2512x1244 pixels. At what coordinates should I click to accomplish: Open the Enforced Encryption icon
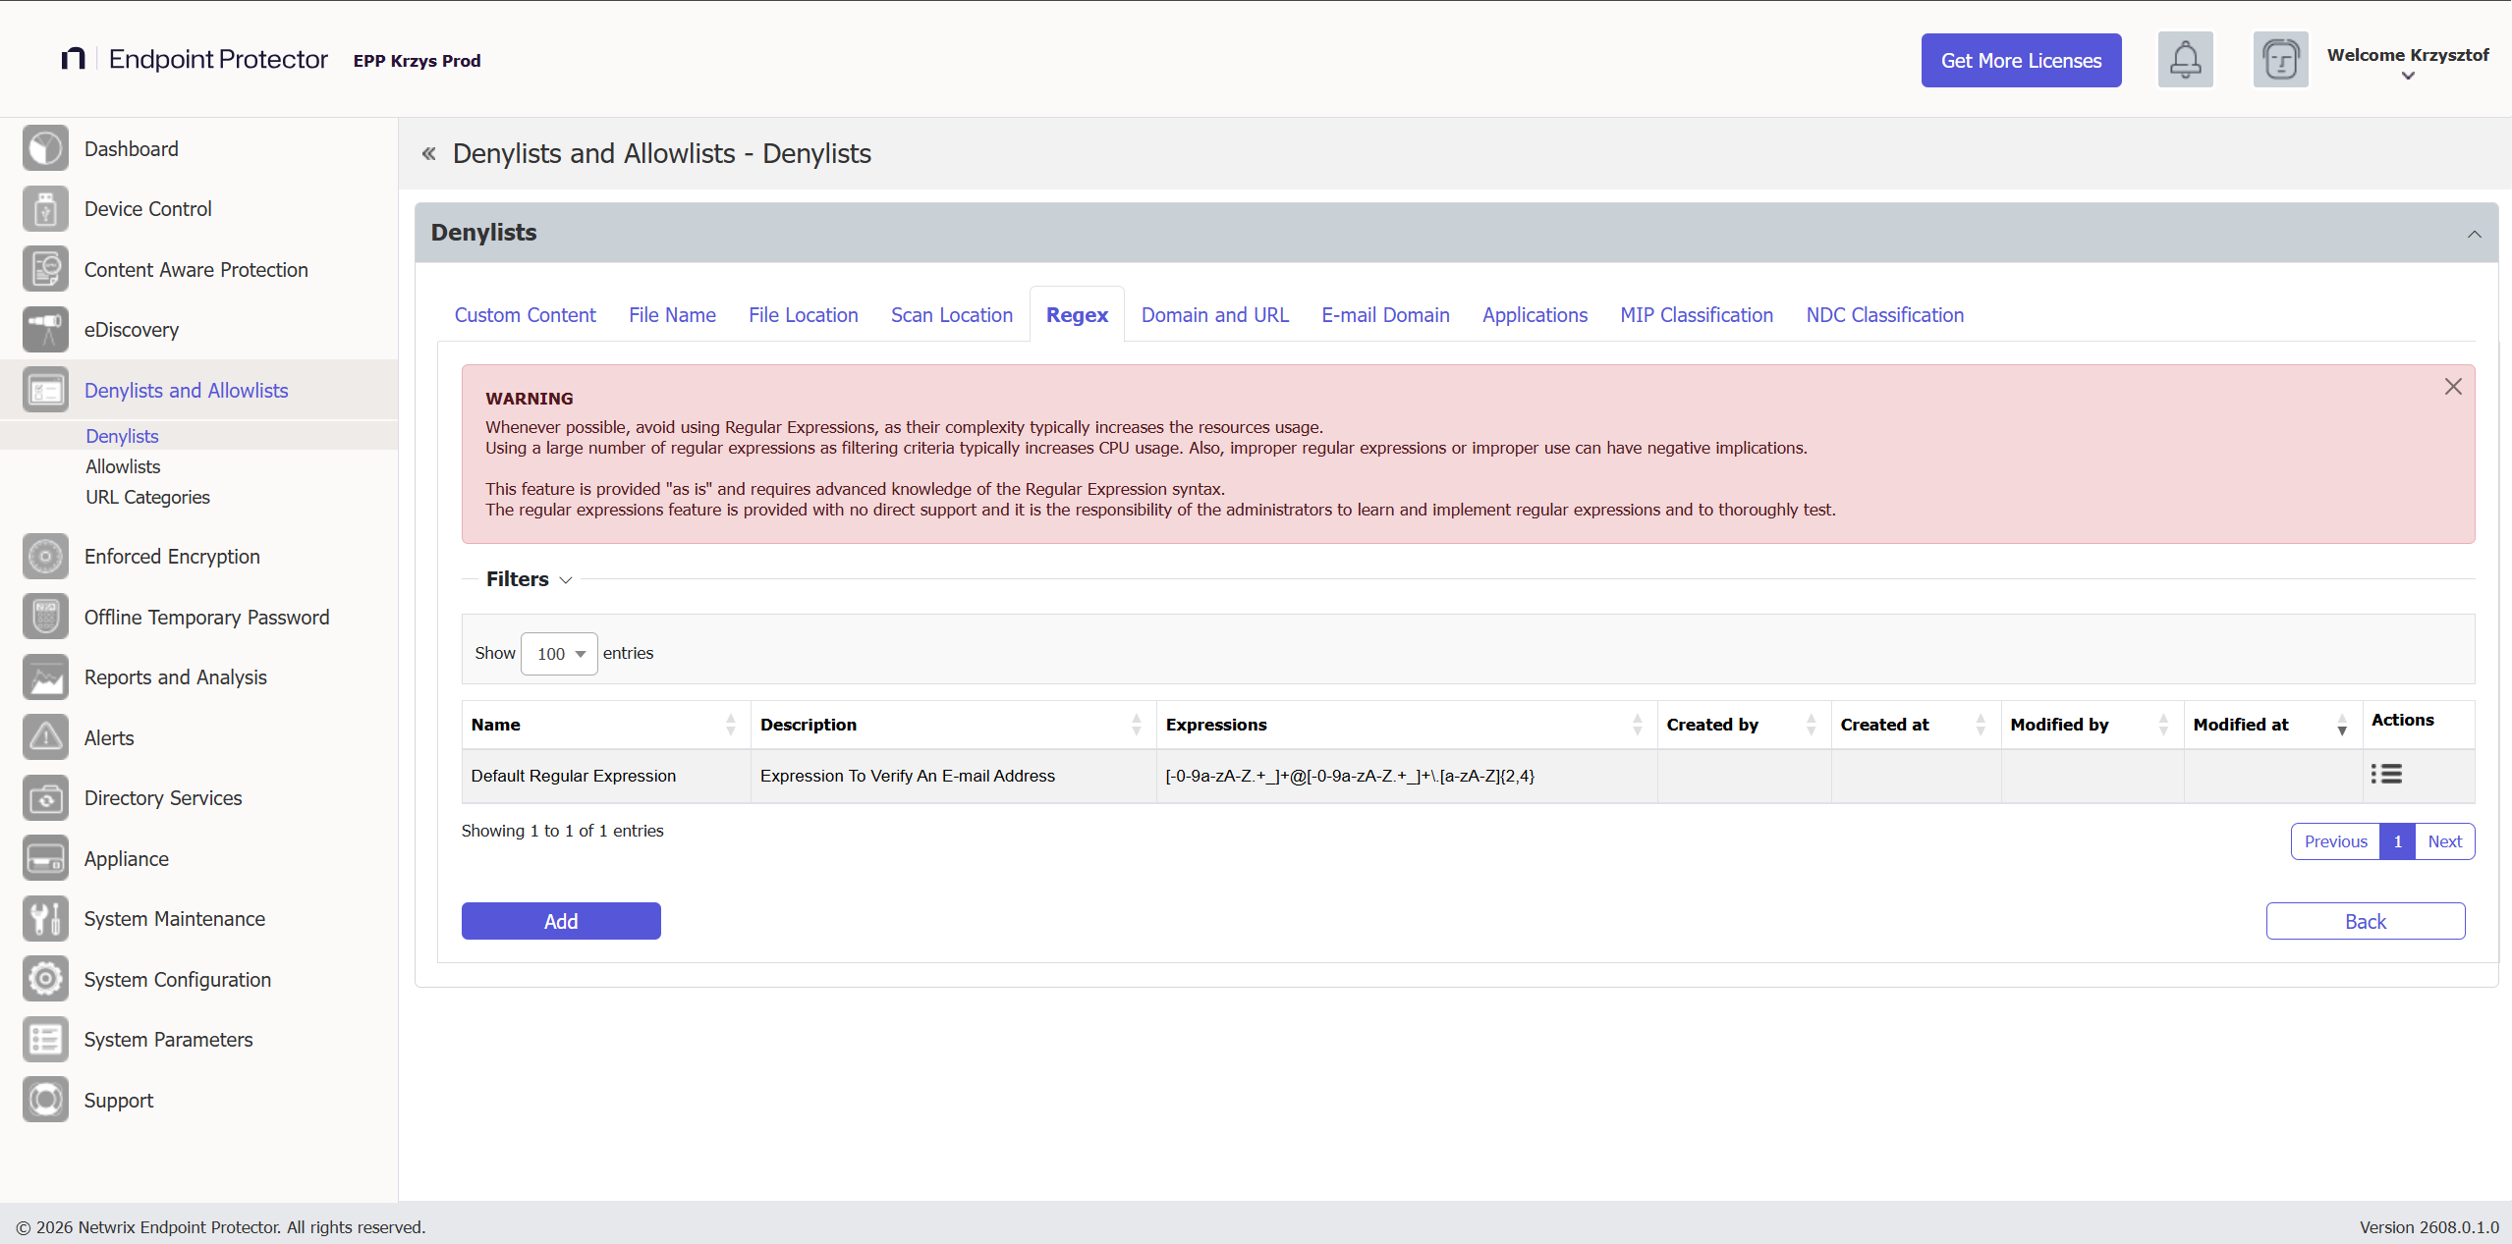point(45,557)
